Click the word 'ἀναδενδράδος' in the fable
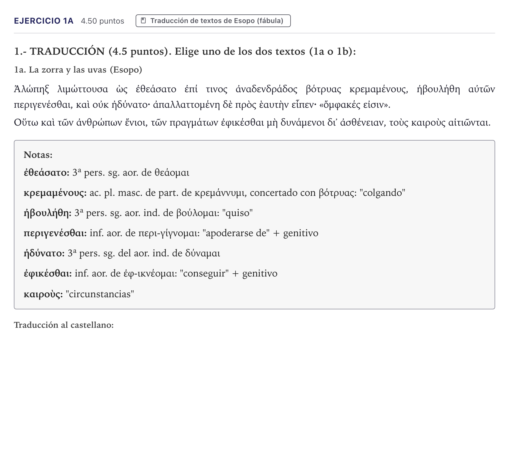The width and height of the screenshot is (509, 458). click(266, 89)
